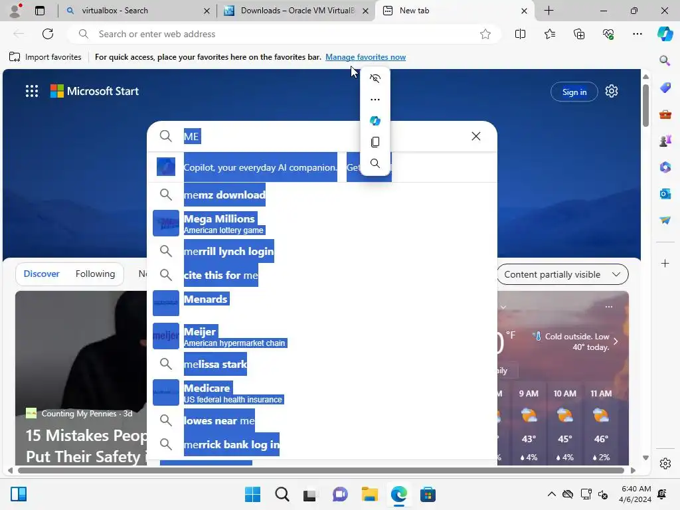Click the horizontal page scrollbar
Screen dimensions: 680x510
point(321,471)
